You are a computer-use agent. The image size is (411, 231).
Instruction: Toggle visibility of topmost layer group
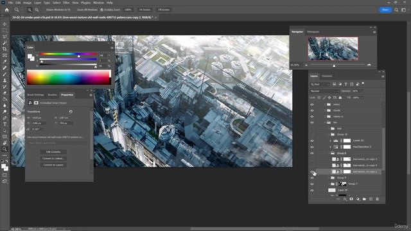[x=312, y=105]
